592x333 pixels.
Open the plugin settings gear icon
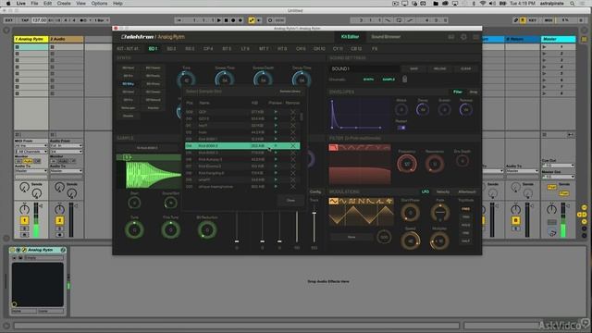(x=463, y=37)
